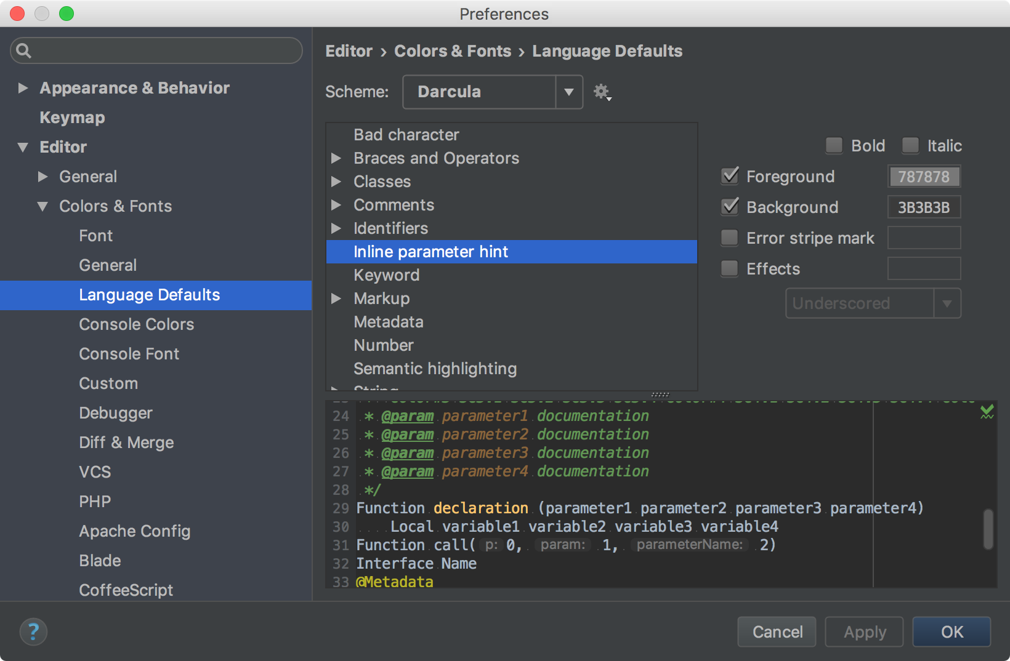This screenshot has height=661, width=1010.
Task: Open Foreground color swatch 787878
Action: [x=924, y=177]
